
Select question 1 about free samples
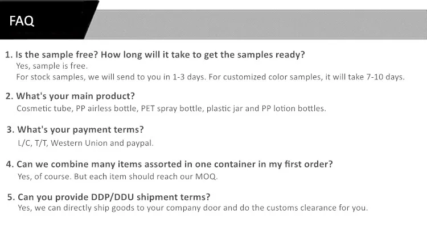point(155,54)
